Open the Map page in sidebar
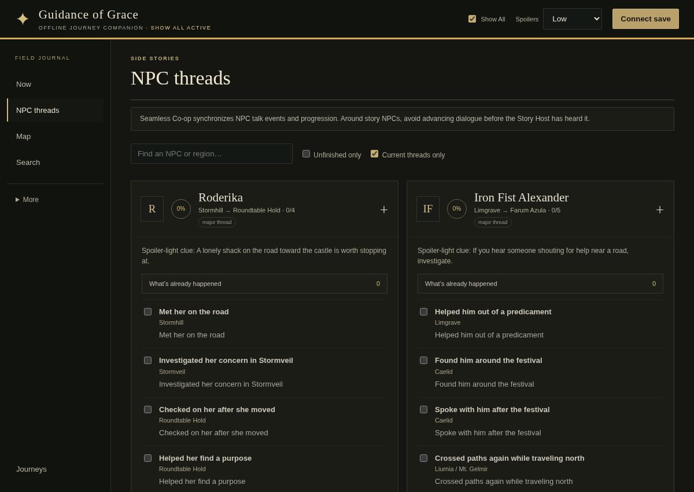 point(56,136)
